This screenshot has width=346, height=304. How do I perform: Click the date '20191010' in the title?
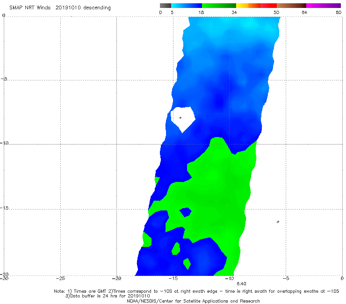68,7
